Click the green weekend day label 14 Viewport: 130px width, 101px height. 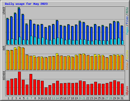pyautogui.click(x=57, y=98)
